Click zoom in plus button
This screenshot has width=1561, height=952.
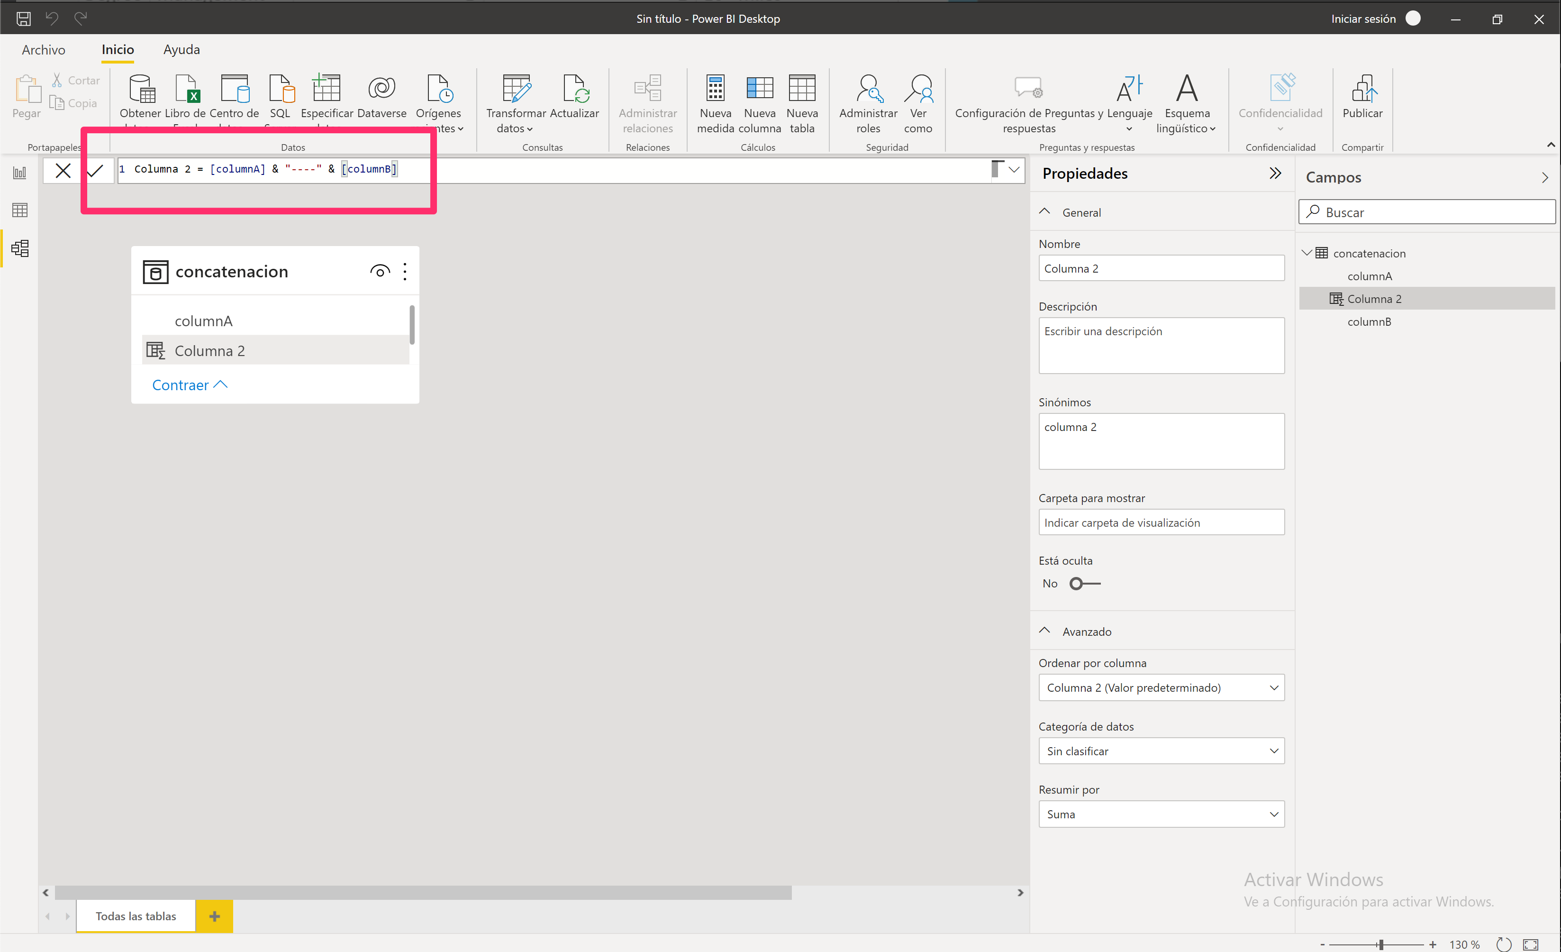pyautogui.click(x=1433, y=944)
